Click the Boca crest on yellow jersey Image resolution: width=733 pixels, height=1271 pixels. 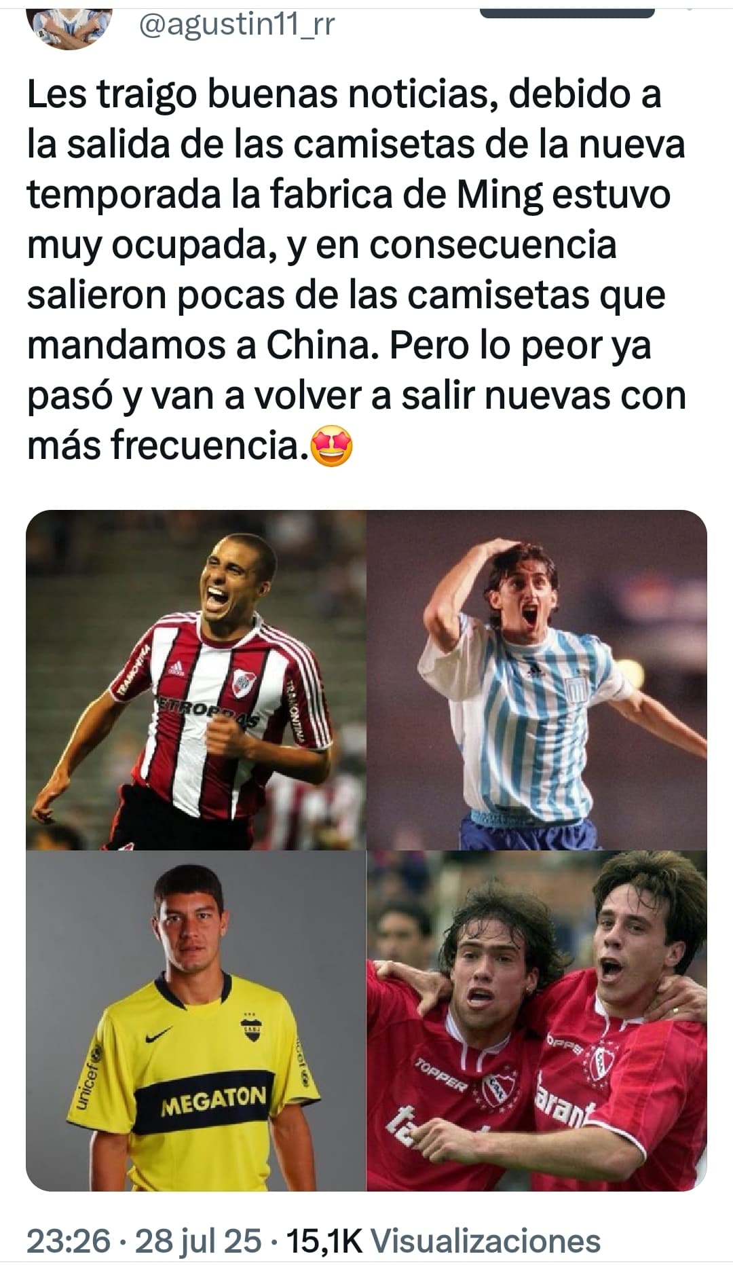(253, 1028)
